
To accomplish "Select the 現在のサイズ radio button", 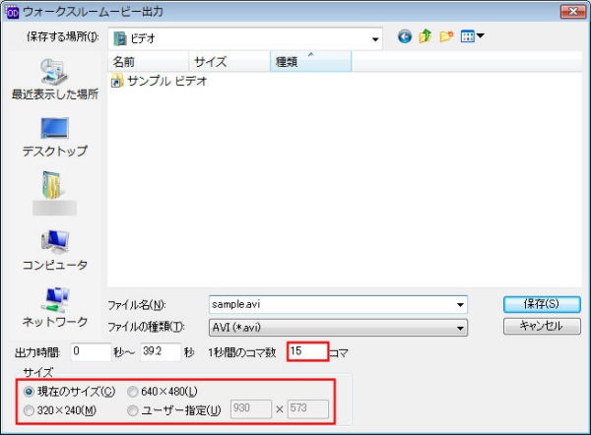I will [29, 392].
